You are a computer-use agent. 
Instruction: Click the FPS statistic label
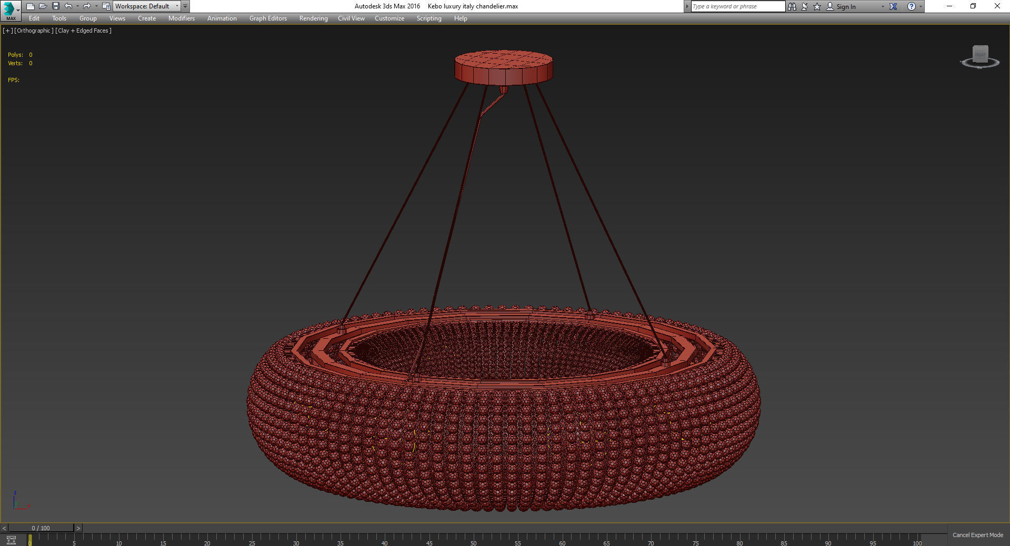click(x=14, y=80)
